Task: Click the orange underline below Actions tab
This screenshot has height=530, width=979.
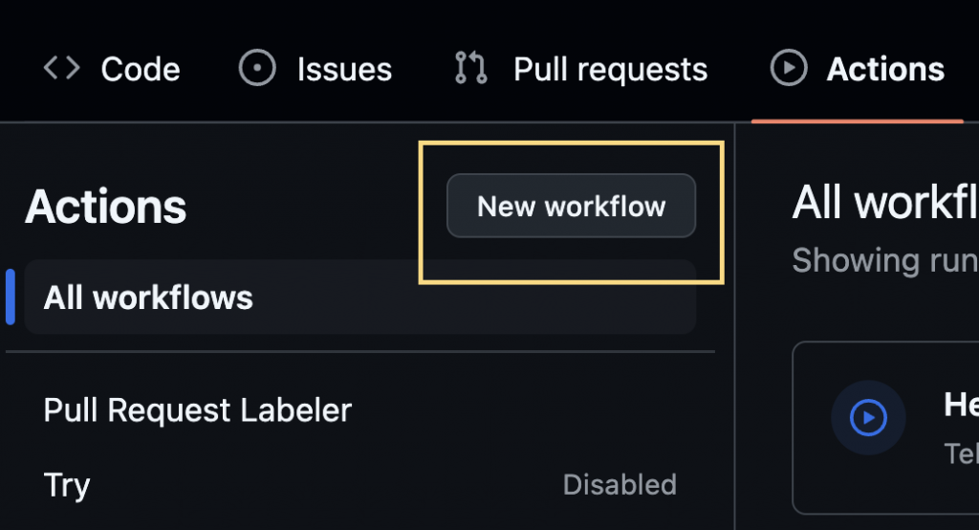Action: coord(857,121)
